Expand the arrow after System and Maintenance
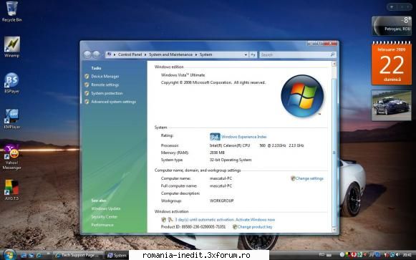This screenshot has height=260, width=416. click(196, 54)
